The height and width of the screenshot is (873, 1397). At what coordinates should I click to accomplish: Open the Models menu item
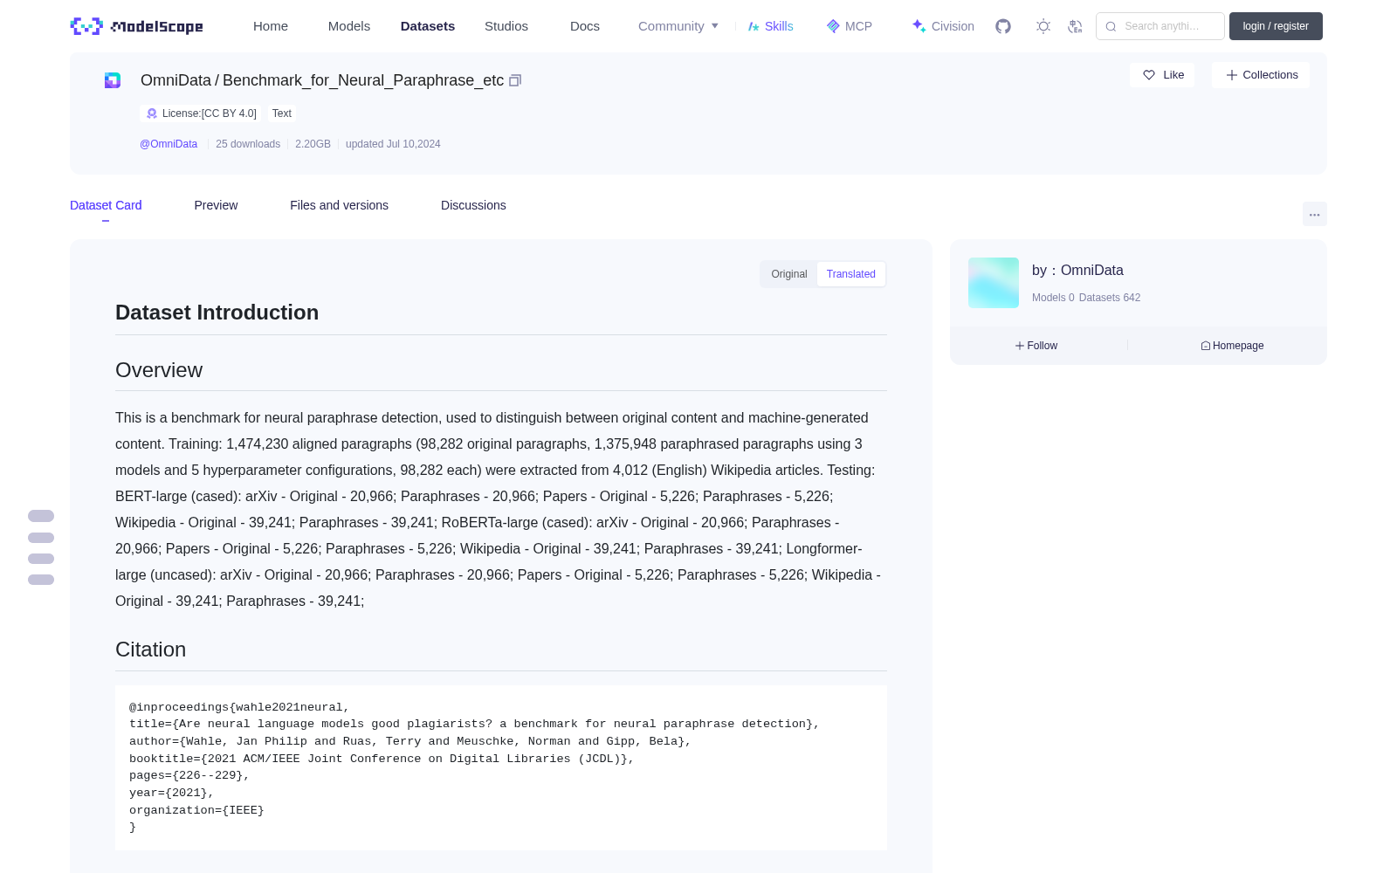(x=349, y=26)
